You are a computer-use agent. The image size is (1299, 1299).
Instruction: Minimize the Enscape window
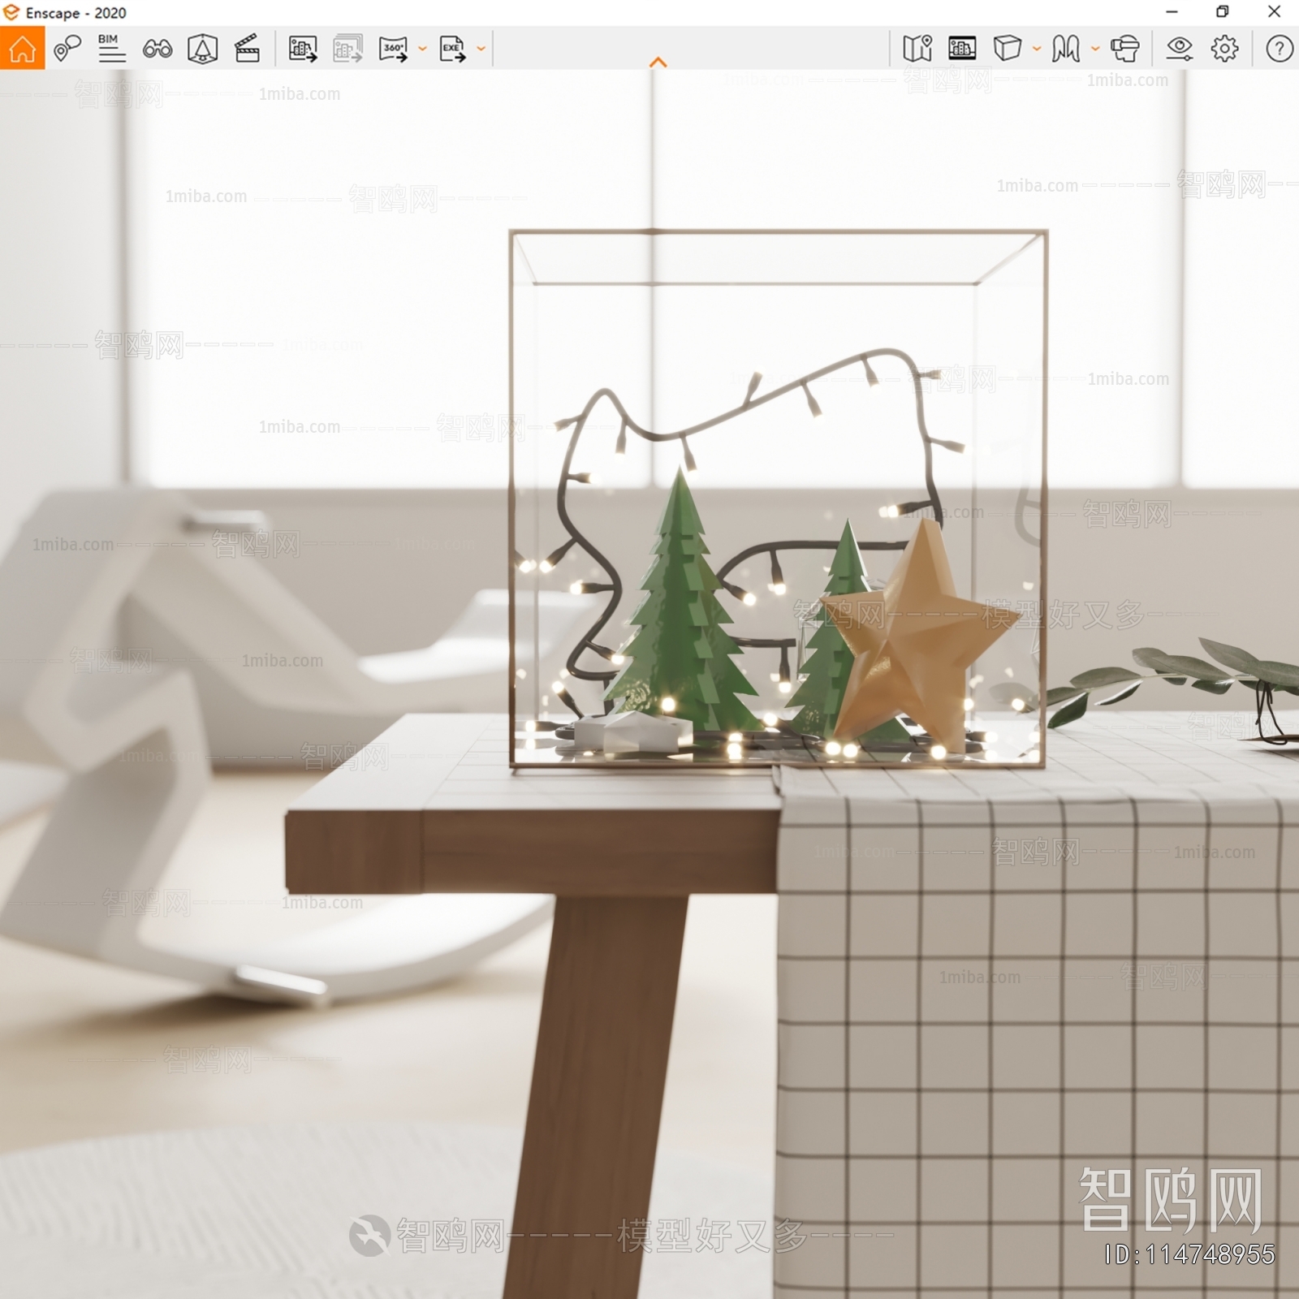pyautogui.click(x=1172, y=12)
